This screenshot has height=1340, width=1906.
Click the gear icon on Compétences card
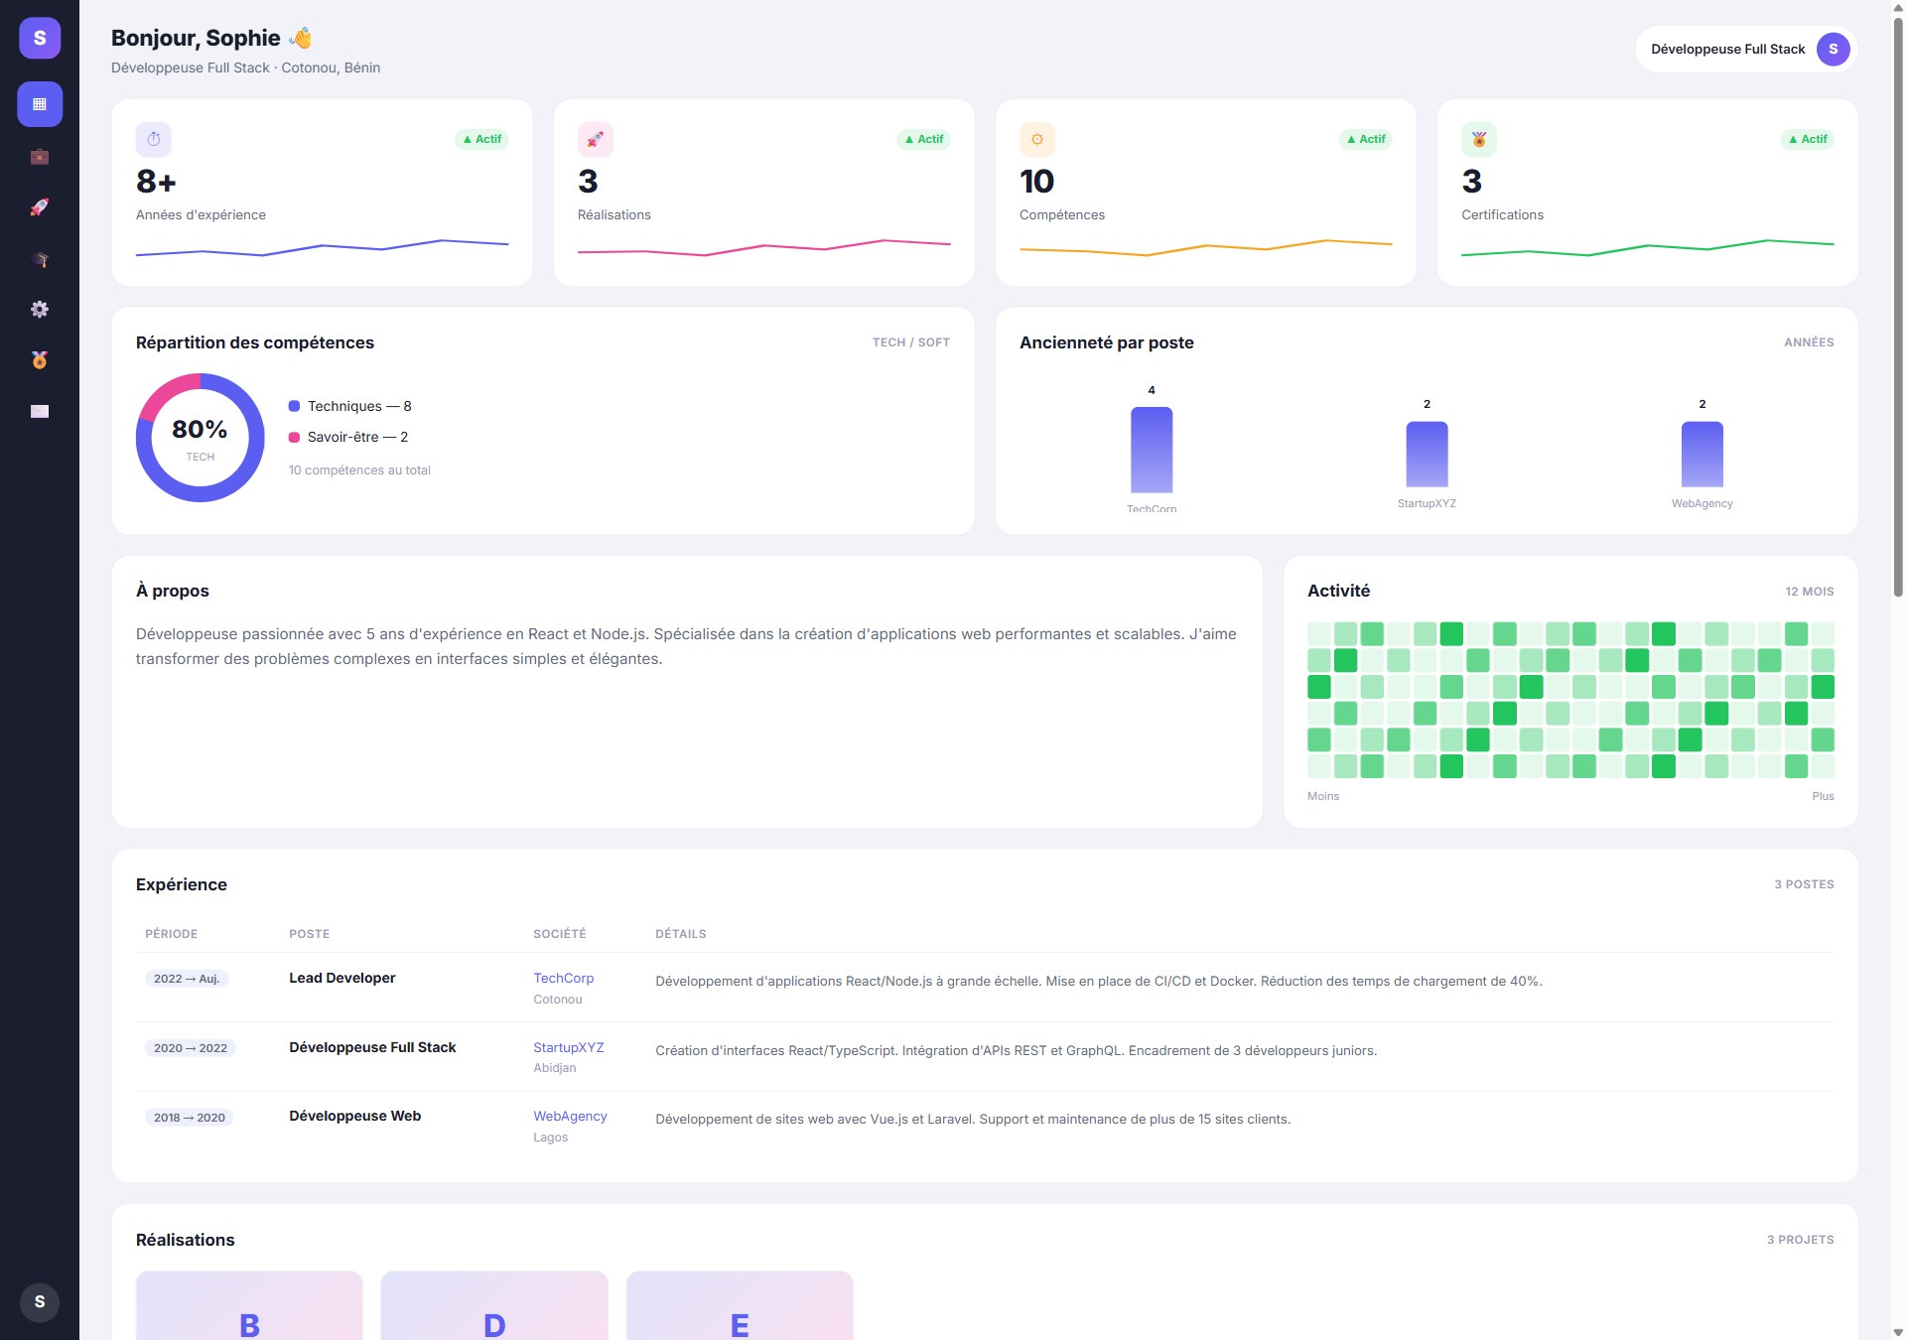(x=1037, y=139)
